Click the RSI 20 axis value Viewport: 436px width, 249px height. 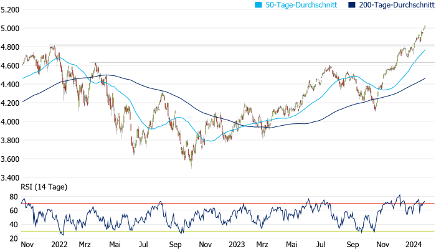point(14,238)
